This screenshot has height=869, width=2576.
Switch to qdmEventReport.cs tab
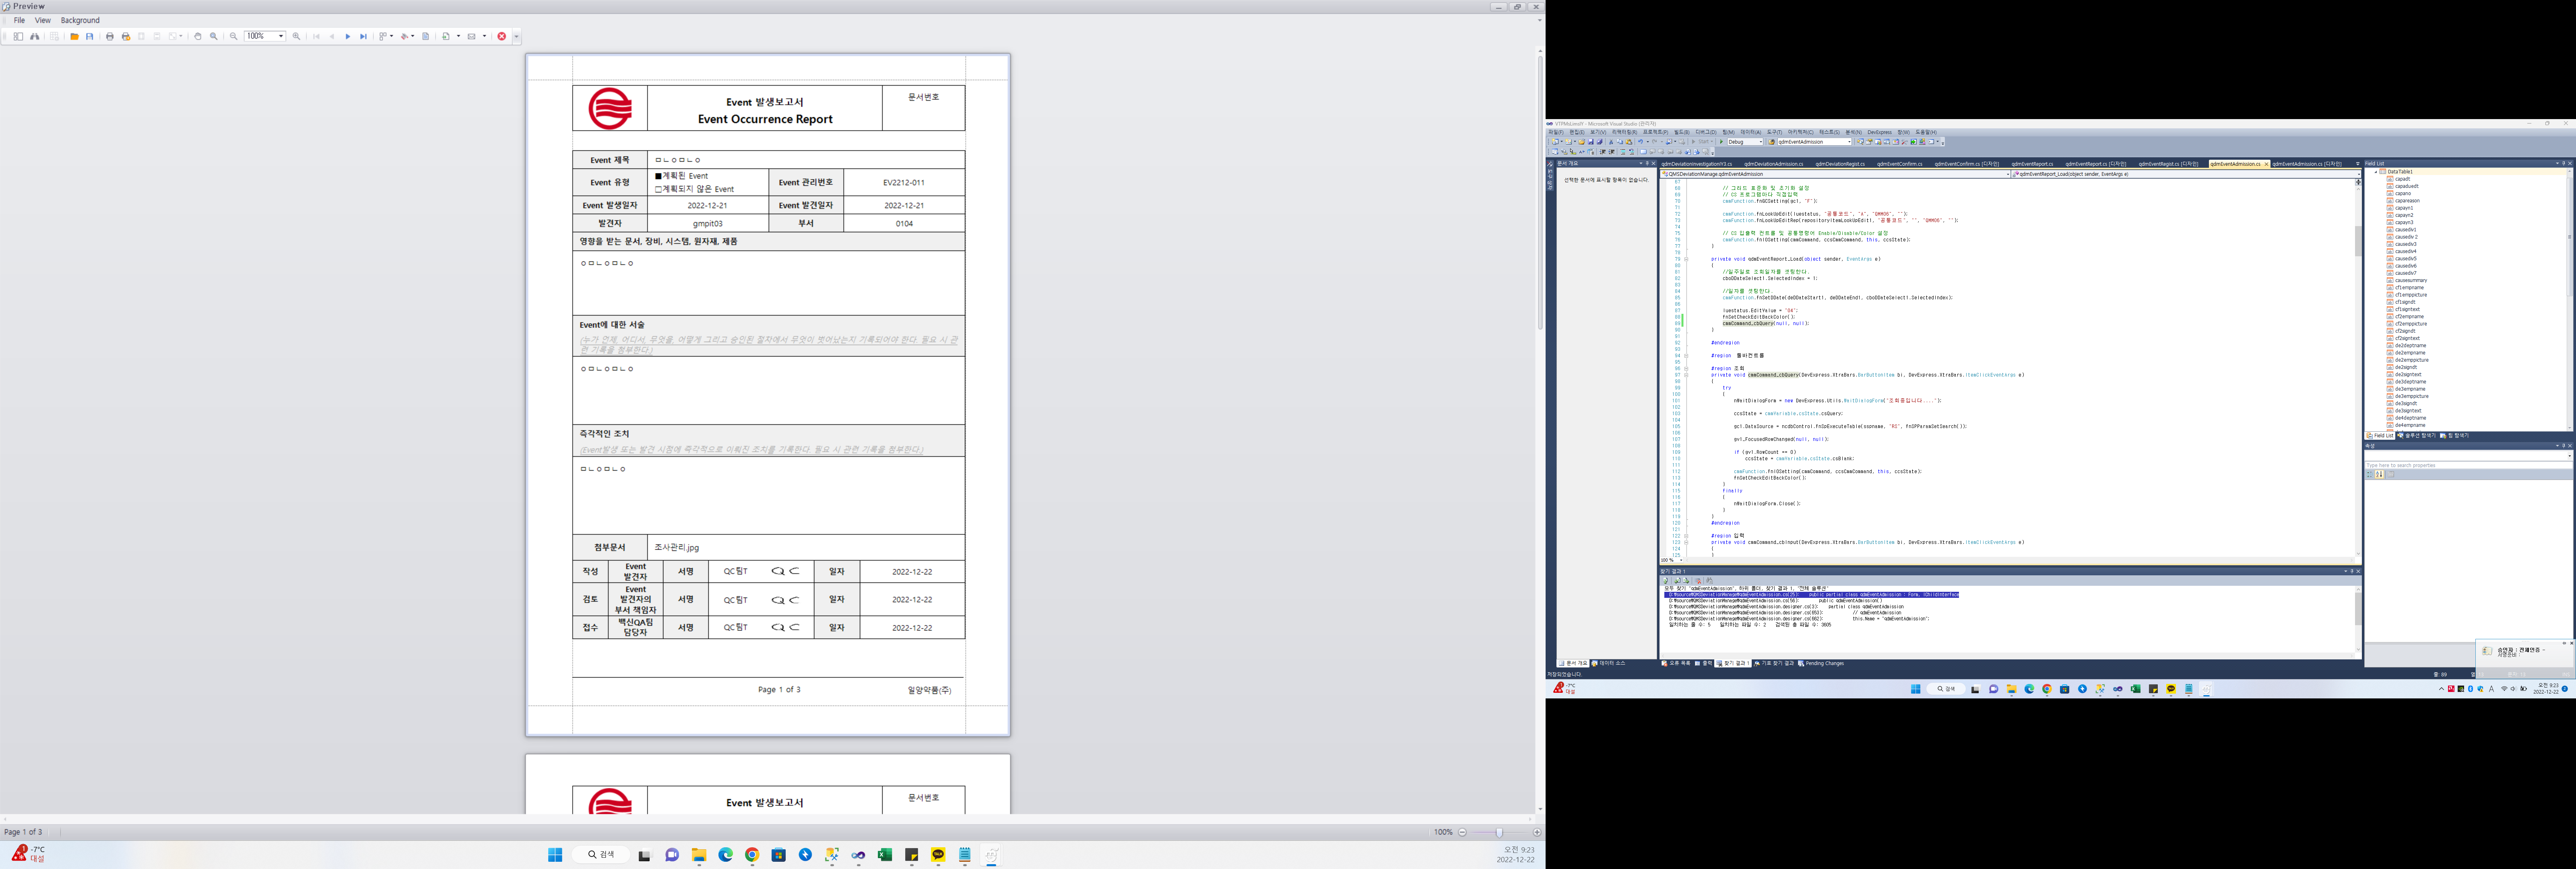click(2032, 164)
